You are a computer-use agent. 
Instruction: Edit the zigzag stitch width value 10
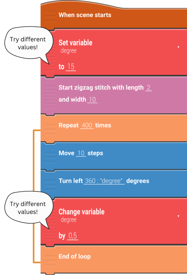coord(92,100)
